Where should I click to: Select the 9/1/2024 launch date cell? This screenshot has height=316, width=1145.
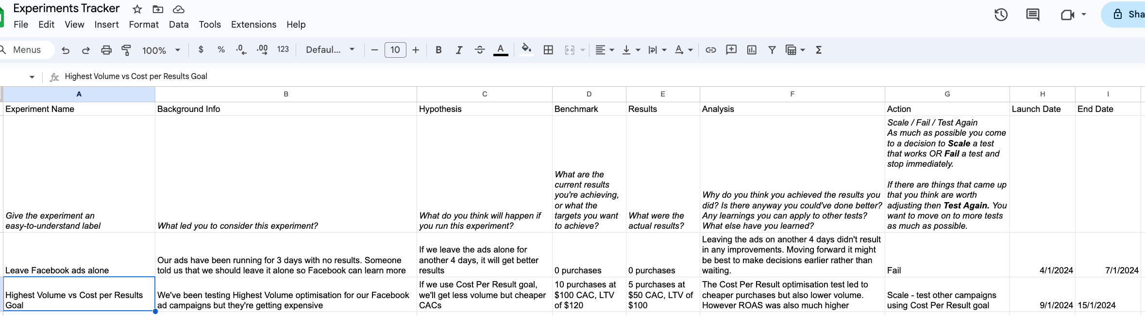point(1043,294)
